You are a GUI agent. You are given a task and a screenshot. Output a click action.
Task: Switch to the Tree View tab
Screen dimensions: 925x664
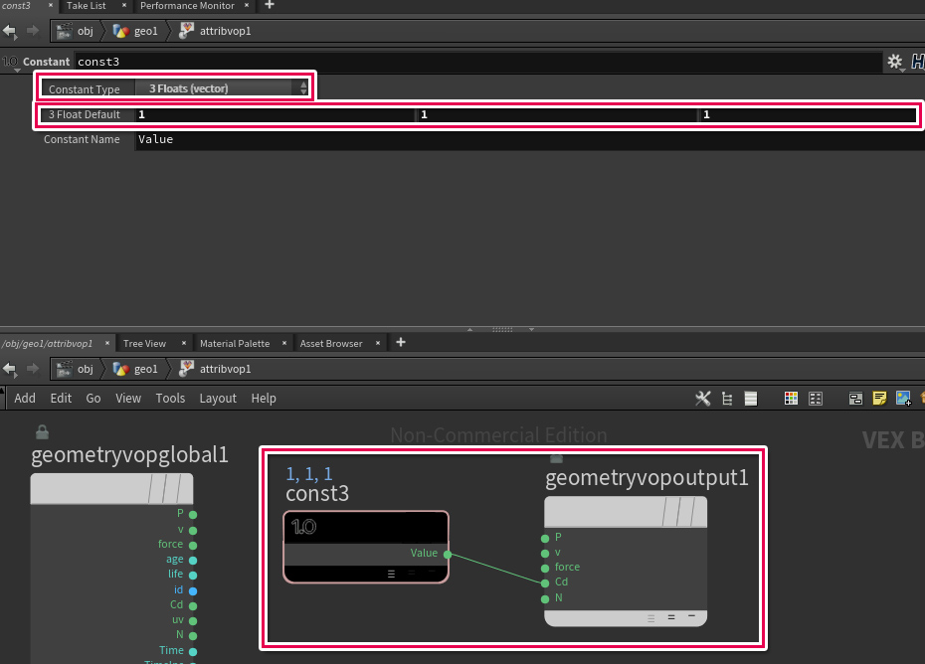point(144,343)
